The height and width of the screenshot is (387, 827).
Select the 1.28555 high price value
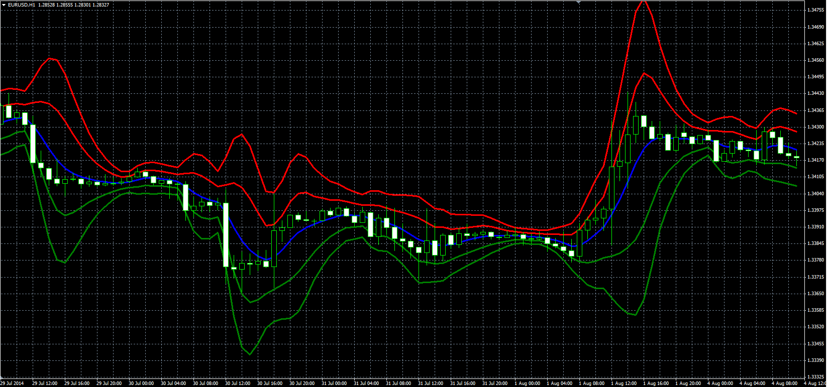point(65,5)
